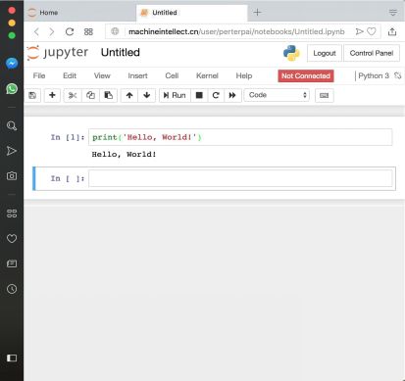Go forward with the browser forward arrow
Screen dimensions: 405x381
52,31
